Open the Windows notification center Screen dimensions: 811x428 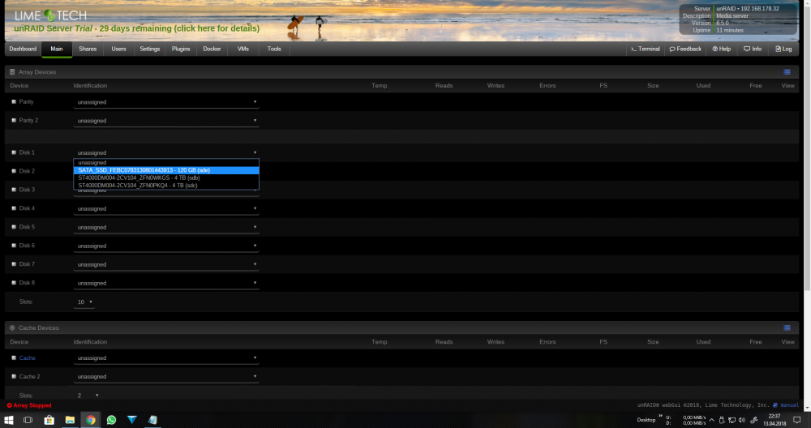tap(797, 420)
